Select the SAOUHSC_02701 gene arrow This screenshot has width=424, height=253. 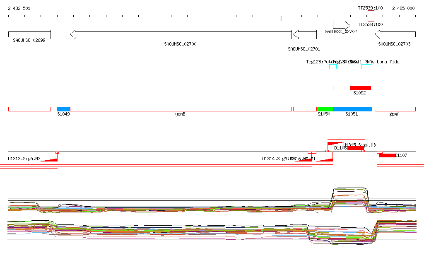(305, 34)
